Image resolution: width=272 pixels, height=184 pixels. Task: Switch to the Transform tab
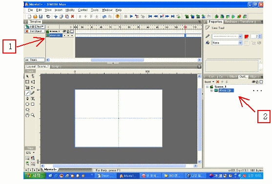click(x=247, y=22)
